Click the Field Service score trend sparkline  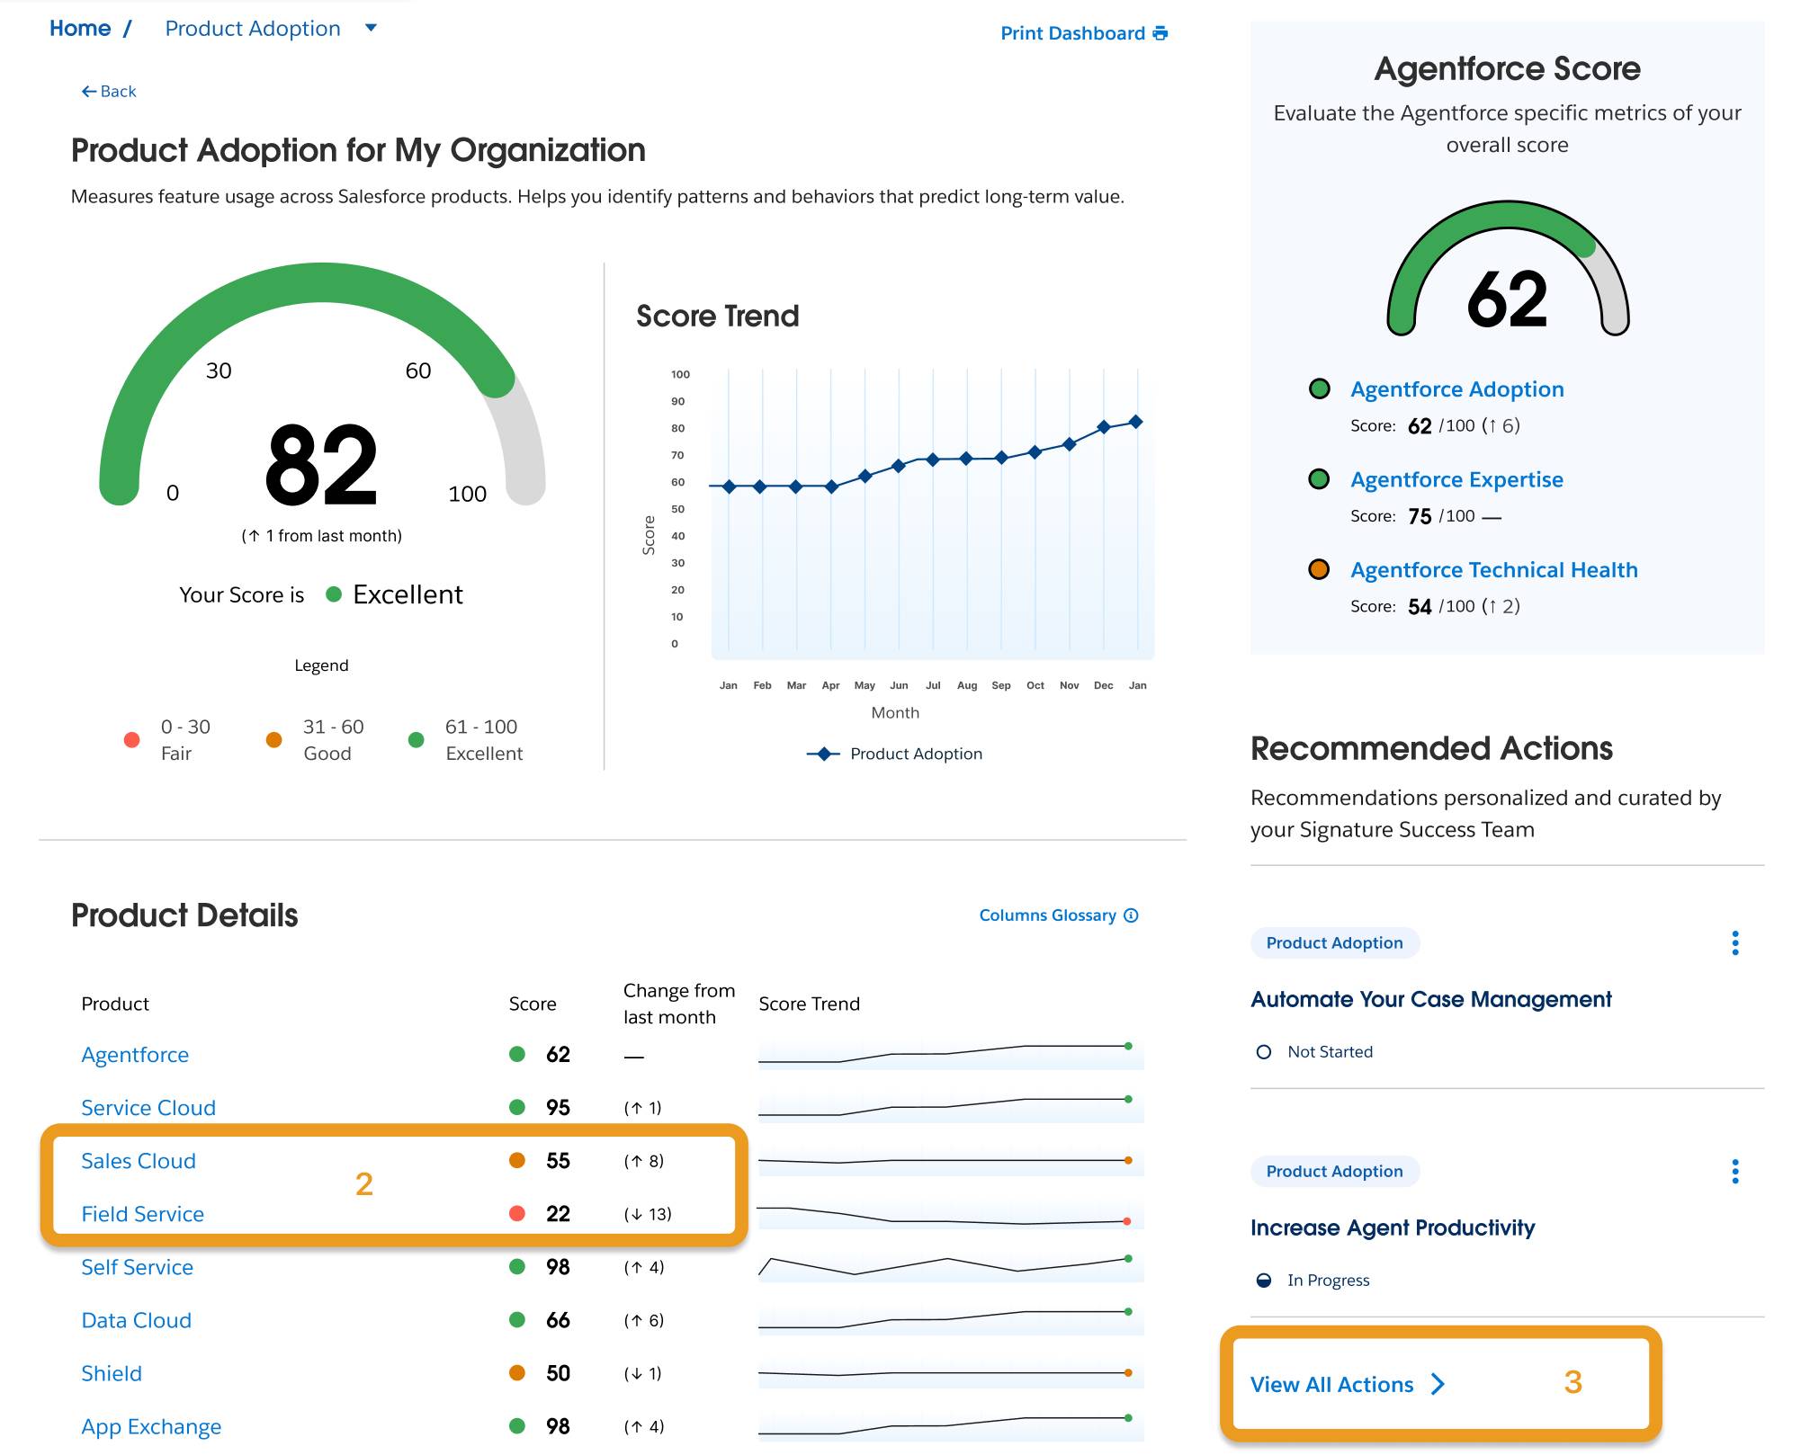click(951, 1215)
